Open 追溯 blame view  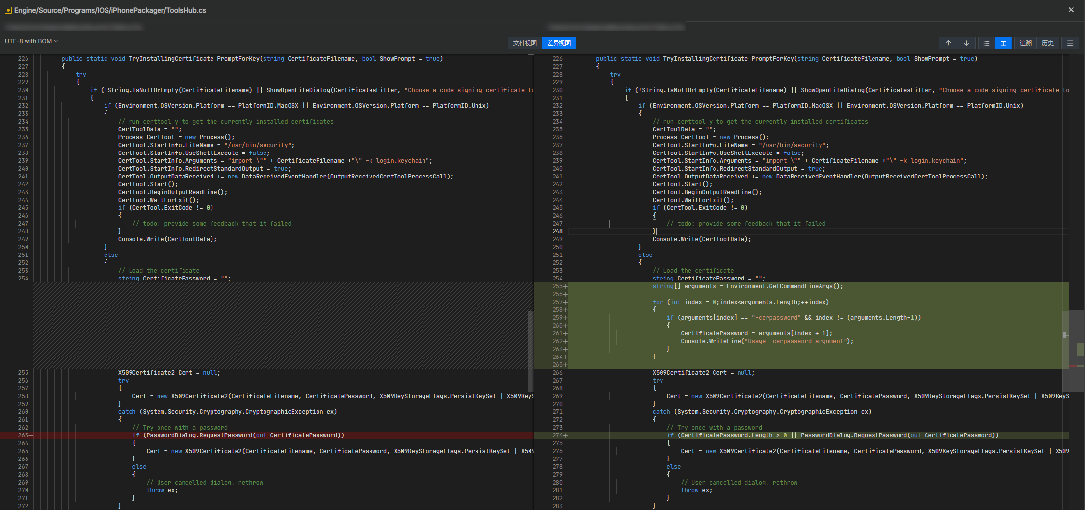coord(1026,43)
